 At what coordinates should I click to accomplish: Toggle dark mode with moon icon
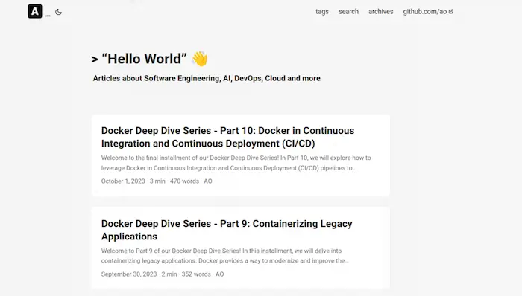pyautogui.click(x=59, y=12)
